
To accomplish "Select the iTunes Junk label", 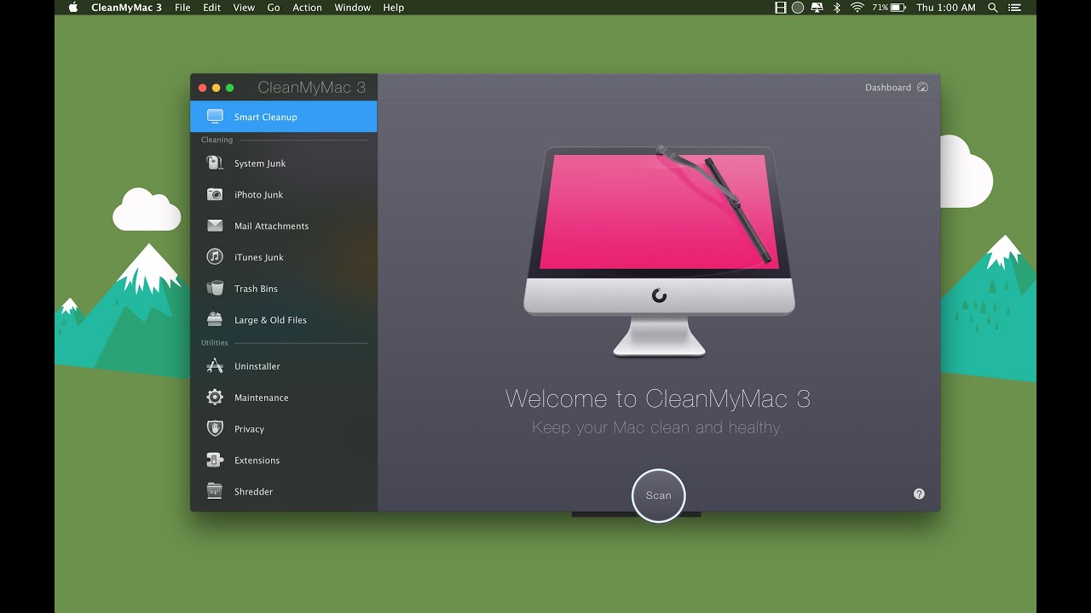I will tap(259, 257).
